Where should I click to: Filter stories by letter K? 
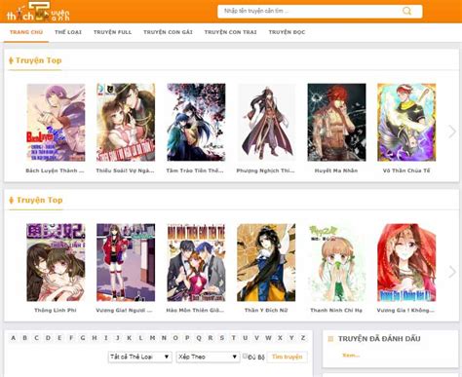[x=129, y=338]
